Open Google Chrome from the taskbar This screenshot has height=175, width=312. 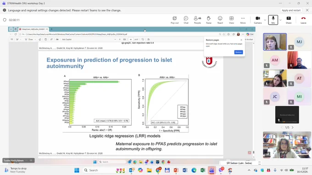pos(158,170)
